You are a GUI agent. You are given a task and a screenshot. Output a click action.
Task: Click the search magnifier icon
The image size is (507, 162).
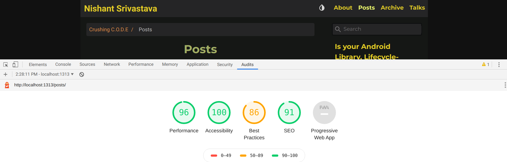coord(338,29)
